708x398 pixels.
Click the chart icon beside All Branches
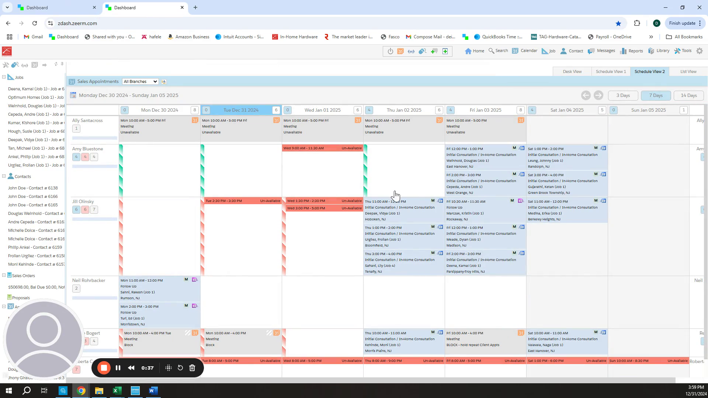[164, 81]
